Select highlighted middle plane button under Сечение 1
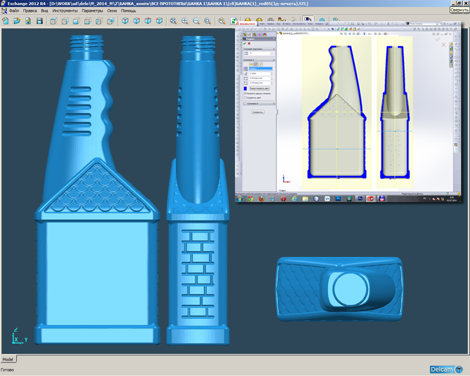The image size is (470, 376). point(256,64)
